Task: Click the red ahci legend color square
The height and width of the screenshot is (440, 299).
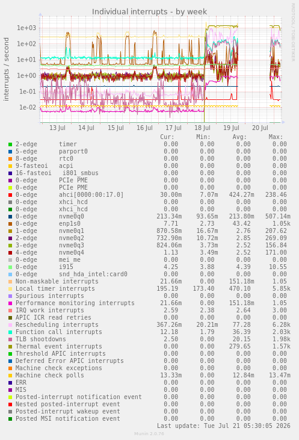Action: (10, 195)
